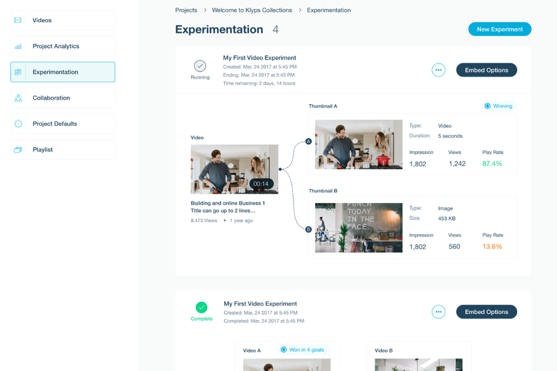
Task: Click the Thumbnail A heading
Action: click(323, 106)
